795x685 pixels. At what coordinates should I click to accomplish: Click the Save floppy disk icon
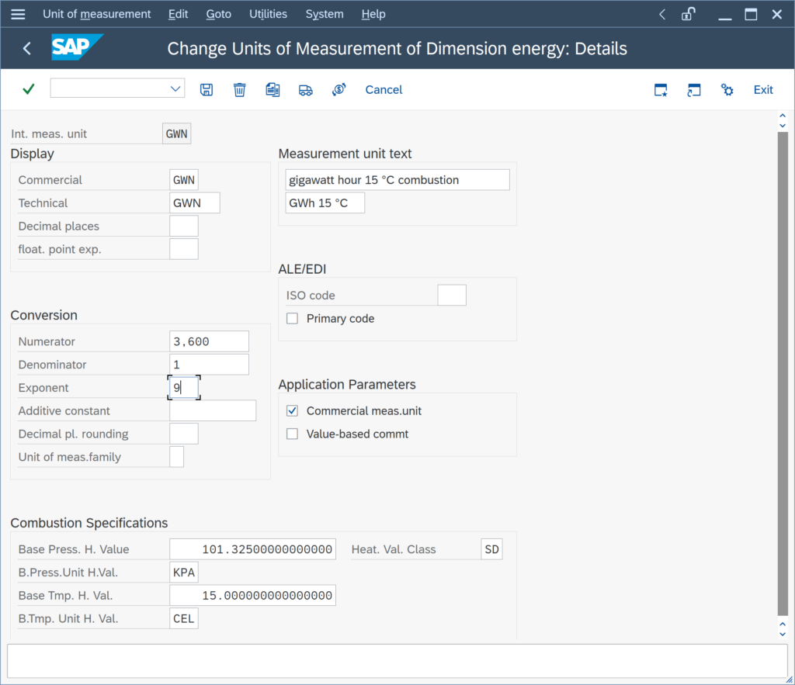point(207,90)
